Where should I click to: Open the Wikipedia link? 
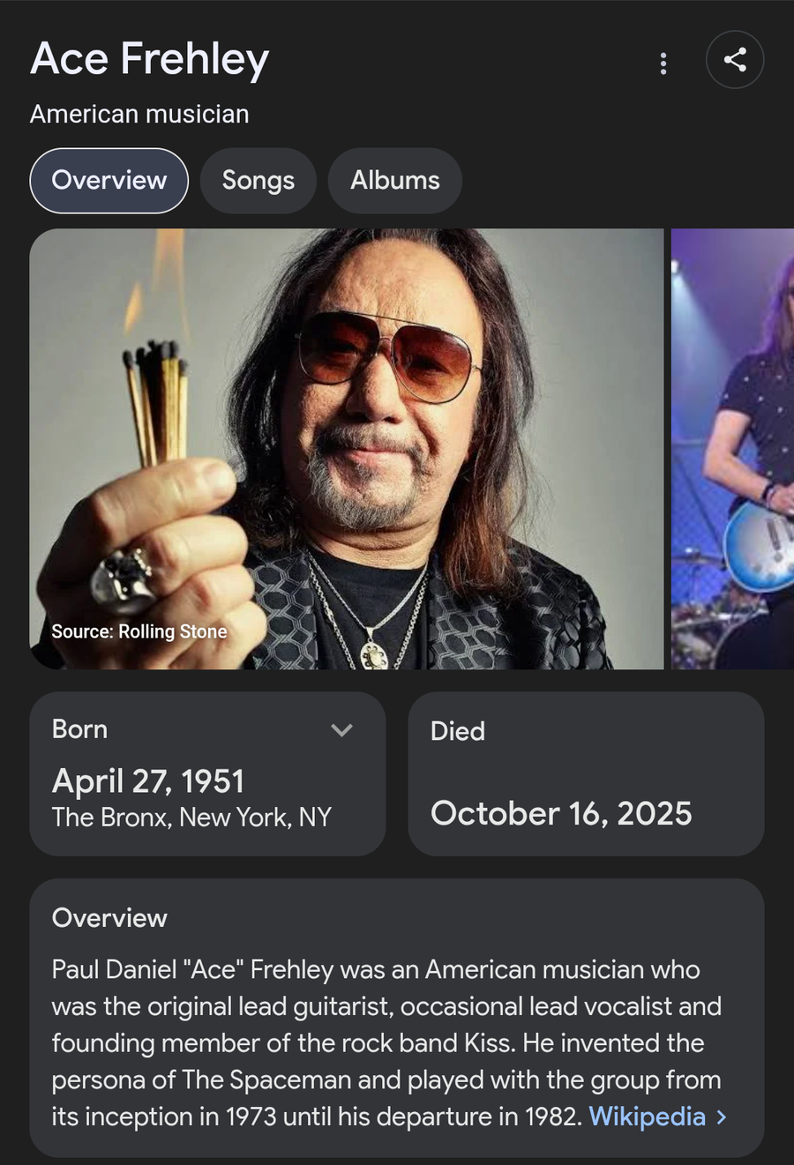pos(647,1116)
